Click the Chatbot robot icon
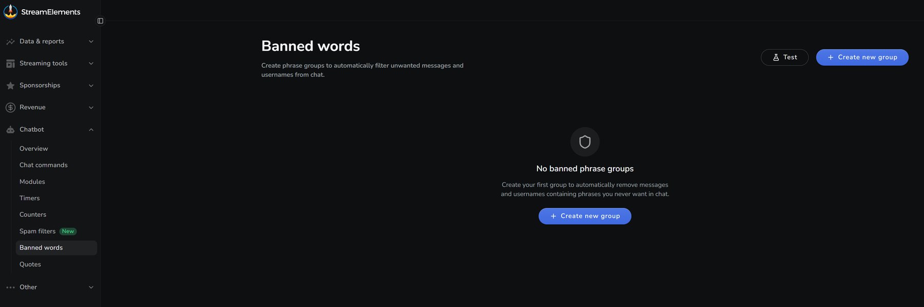This screenshot has height=307, width=924. click(10, 130)
